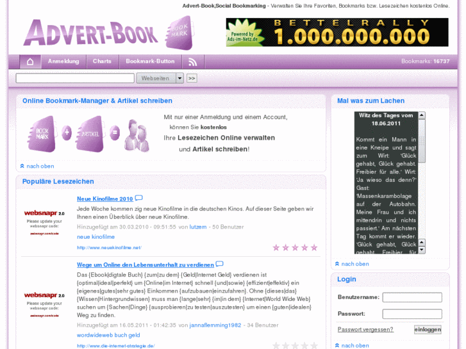Open the RSS feed icon
This screenshot has height=349, width=466.
pyautogui.click(x=192, y=61)
